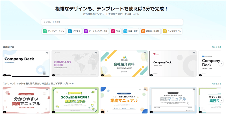Screen dimensions: 226x116
Task: Favorite the 会社紹介資料 template heart
Action: (145, 53)
